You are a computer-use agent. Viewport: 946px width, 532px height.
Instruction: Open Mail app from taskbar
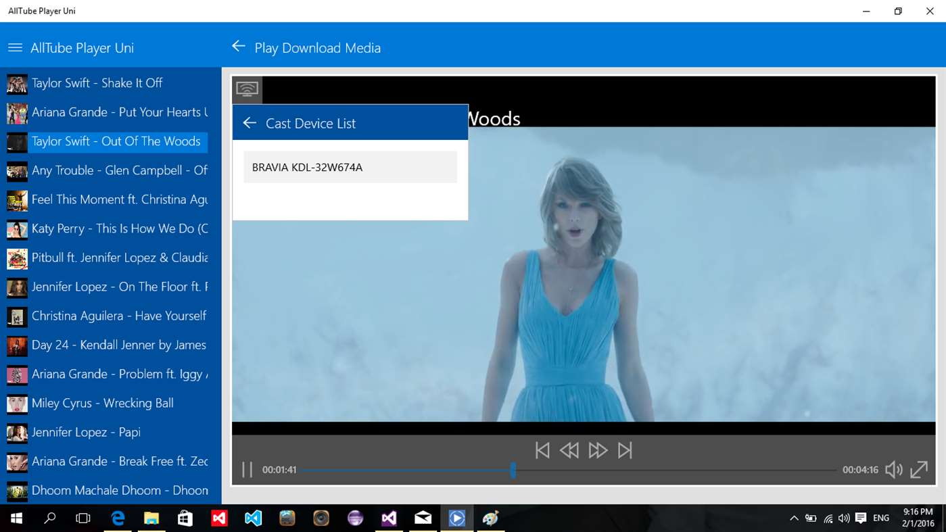coord(423,518)
